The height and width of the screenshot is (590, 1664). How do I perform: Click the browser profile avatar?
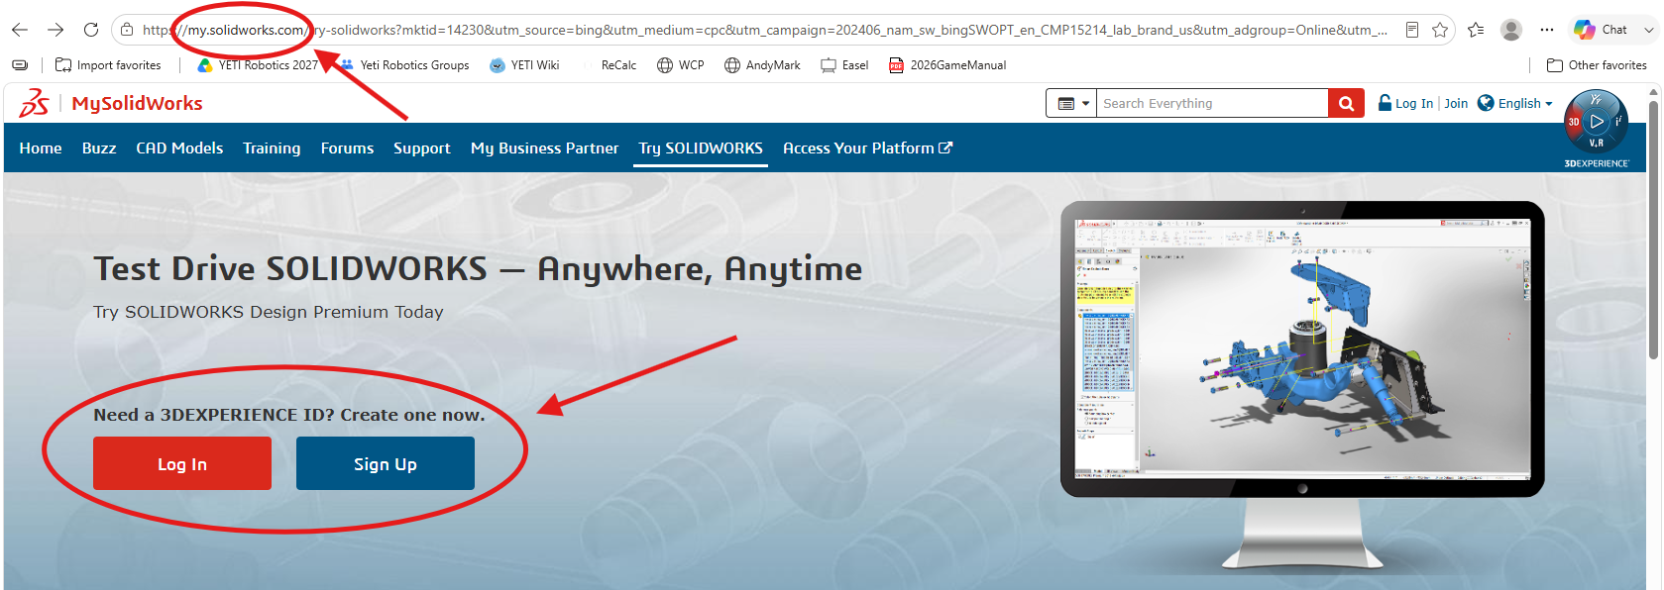(1511, 30)
